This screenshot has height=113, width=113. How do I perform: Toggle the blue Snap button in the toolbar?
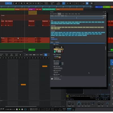pos(64,3)
